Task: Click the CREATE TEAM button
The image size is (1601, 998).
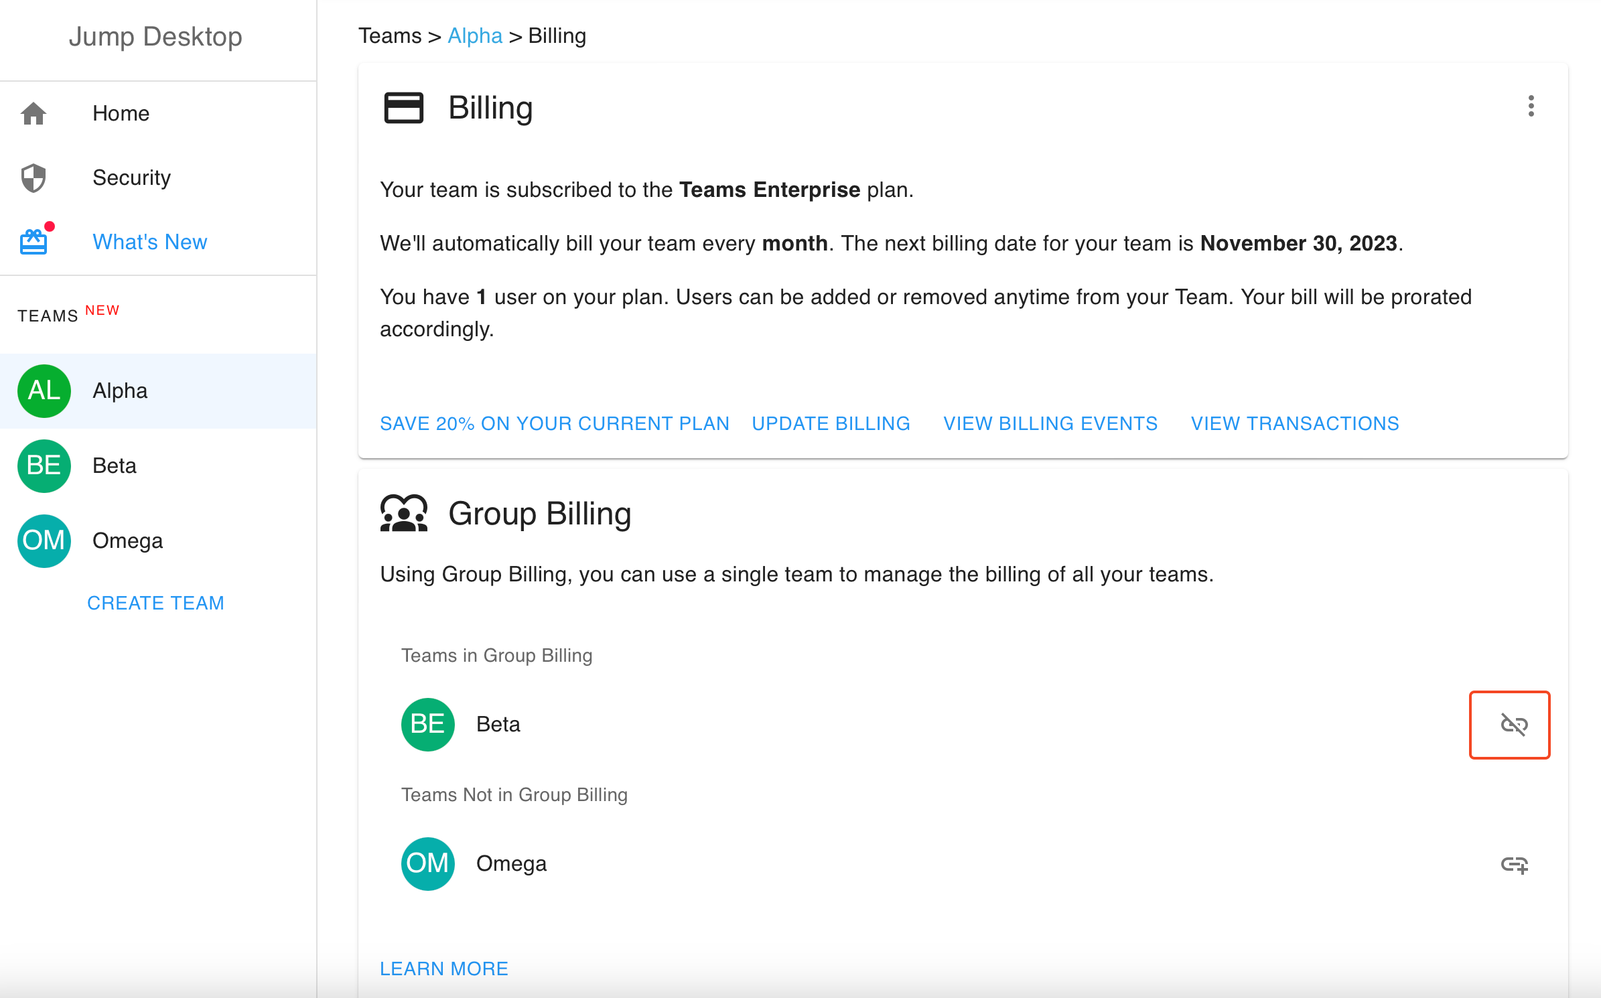Action: pos(155,603)
